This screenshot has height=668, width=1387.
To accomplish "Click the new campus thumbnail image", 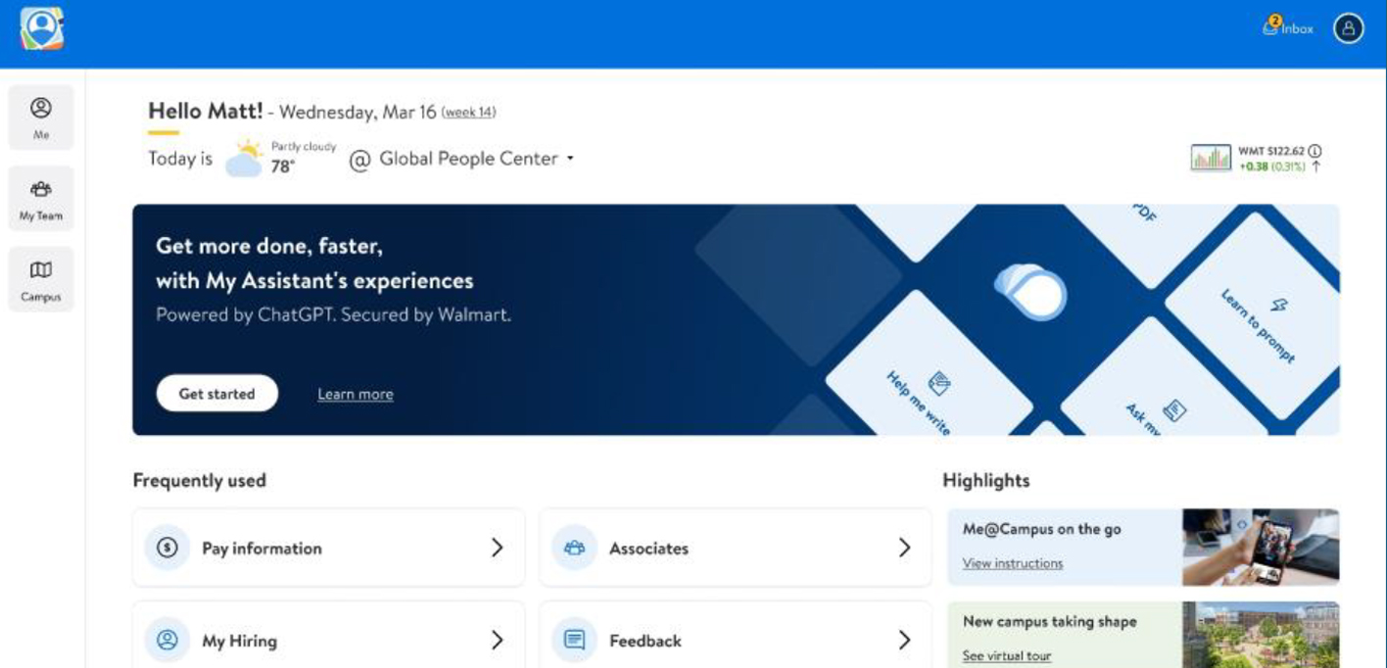I will (x=1260, y=635).
